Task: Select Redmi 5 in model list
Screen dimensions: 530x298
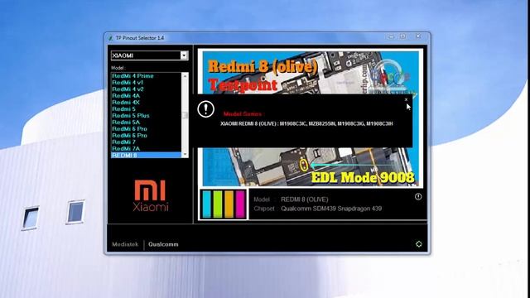Action: pos(123,108)
